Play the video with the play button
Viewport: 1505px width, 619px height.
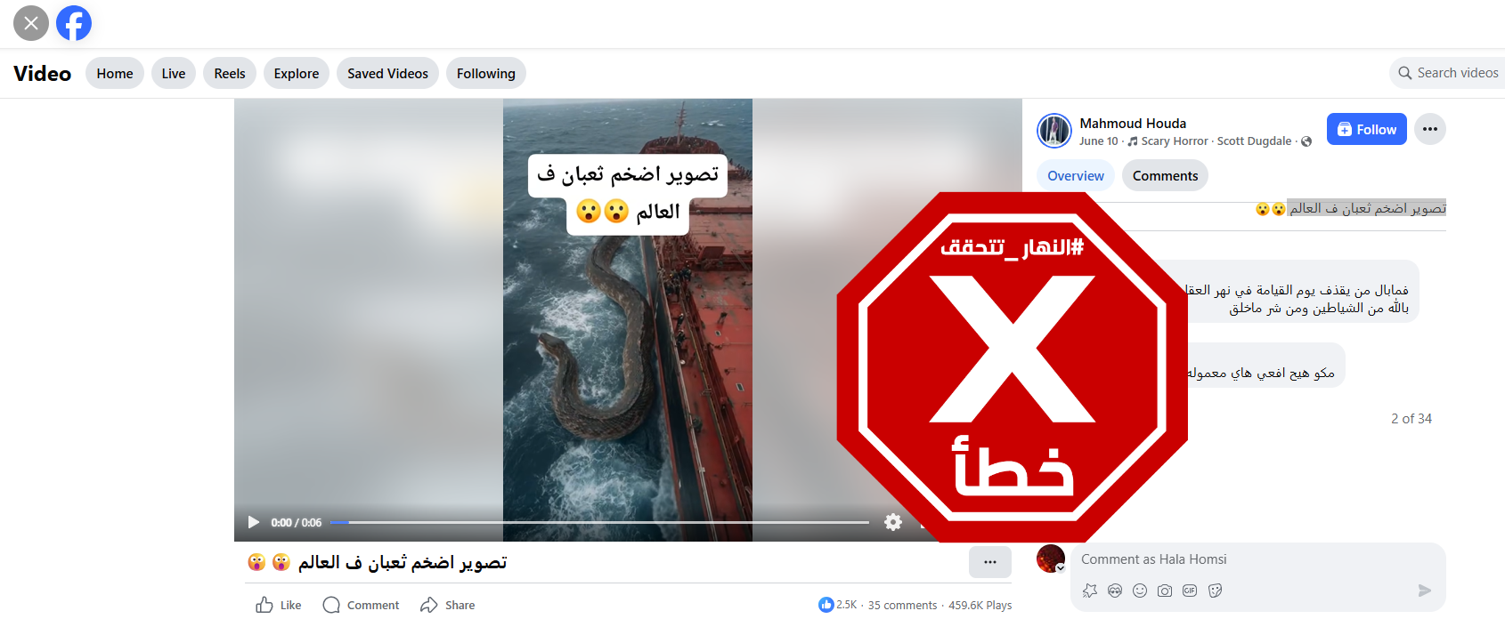click(253, 522)
